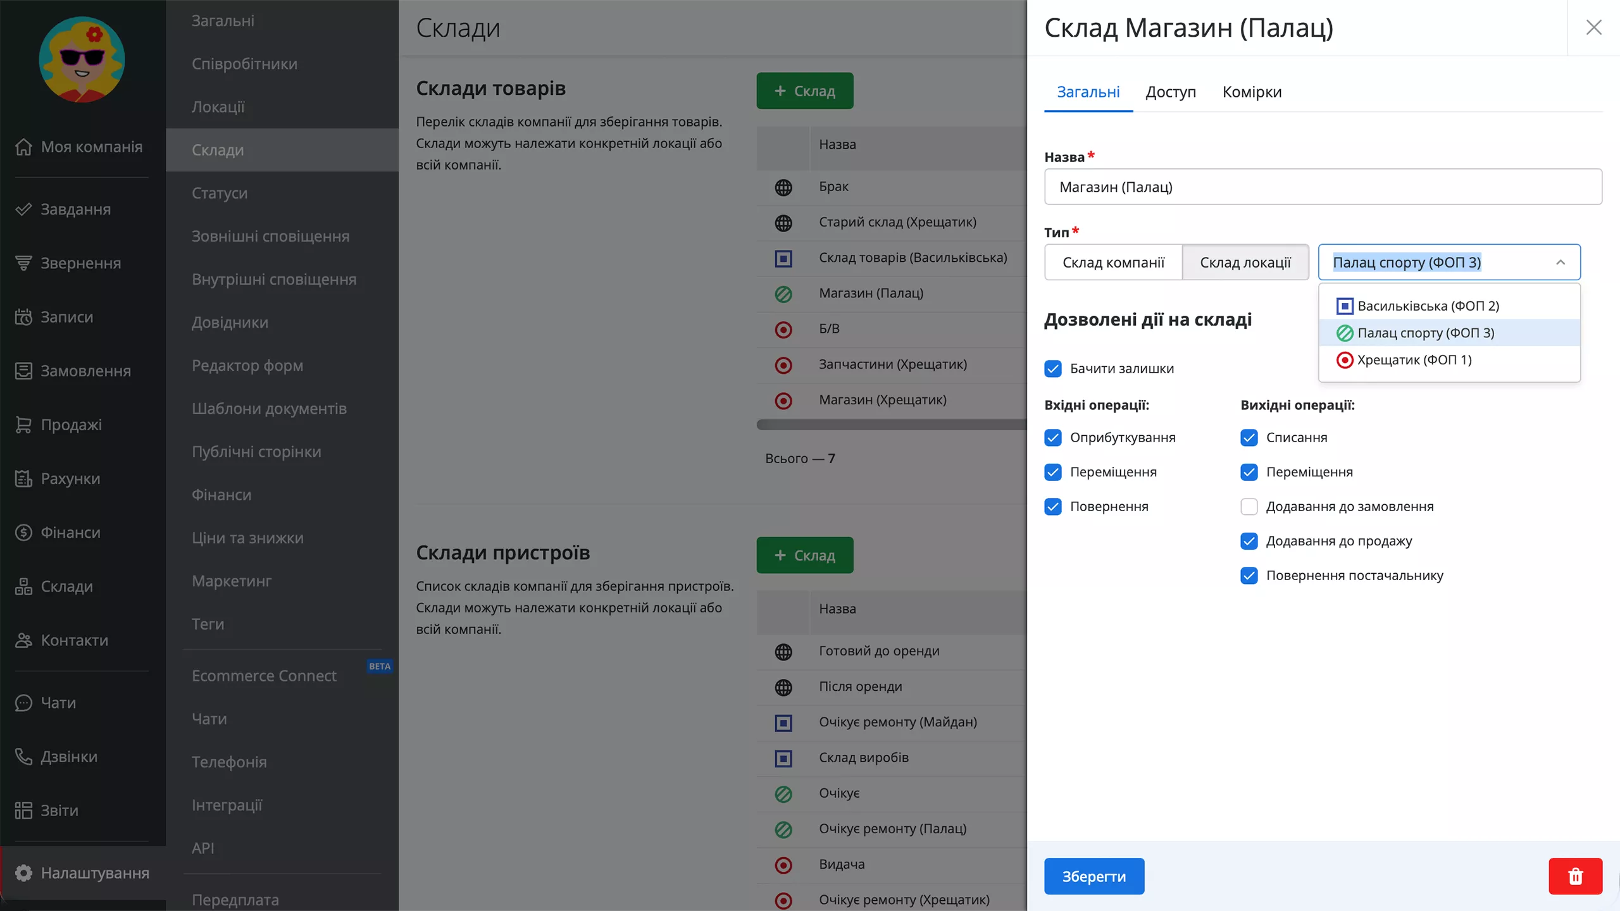Delete warehouse with red trash button

(x=1575, y=876)
